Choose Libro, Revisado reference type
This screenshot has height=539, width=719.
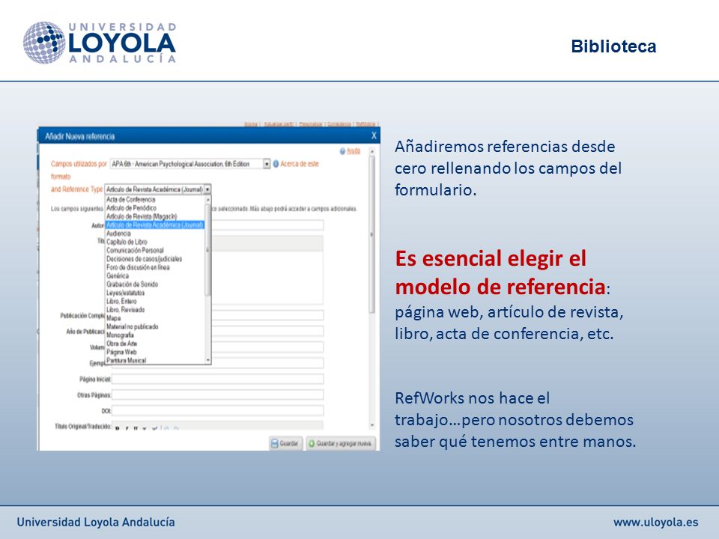click(126, 310)
